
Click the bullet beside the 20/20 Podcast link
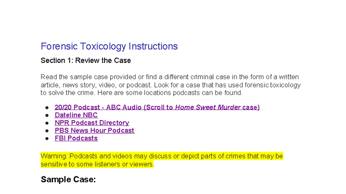(x=47, y=107)
